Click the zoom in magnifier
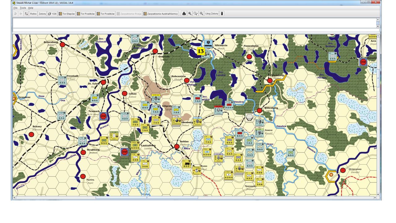The height and width of the screenshot is (223, 396). point(190,14)
